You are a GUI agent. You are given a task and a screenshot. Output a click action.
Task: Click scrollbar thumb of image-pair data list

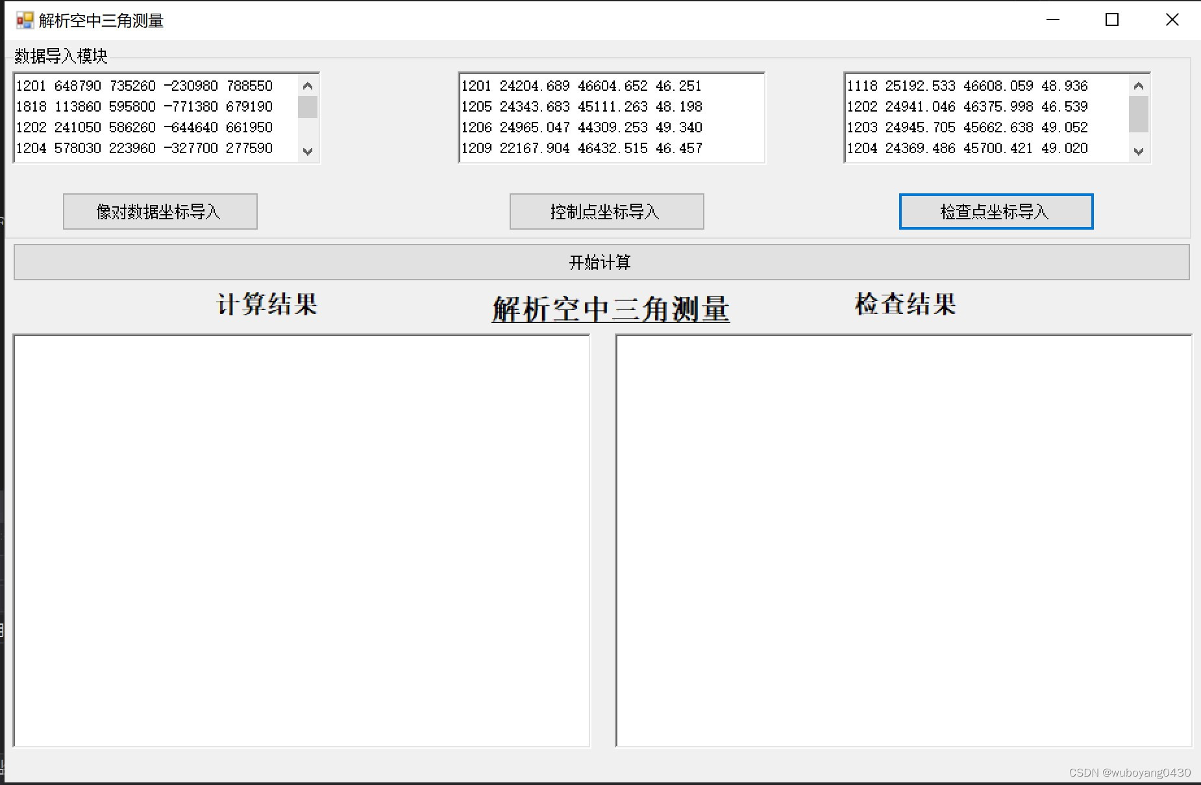308,107
